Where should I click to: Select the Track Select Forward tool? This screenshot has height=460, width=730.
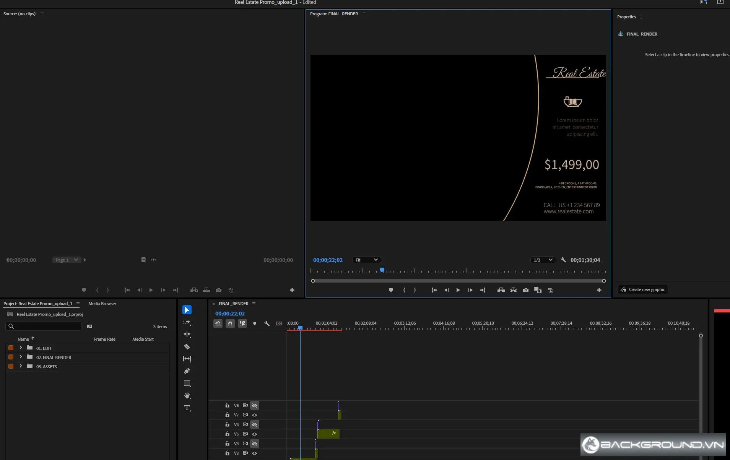pyautogui.click(x=187, y=322)
